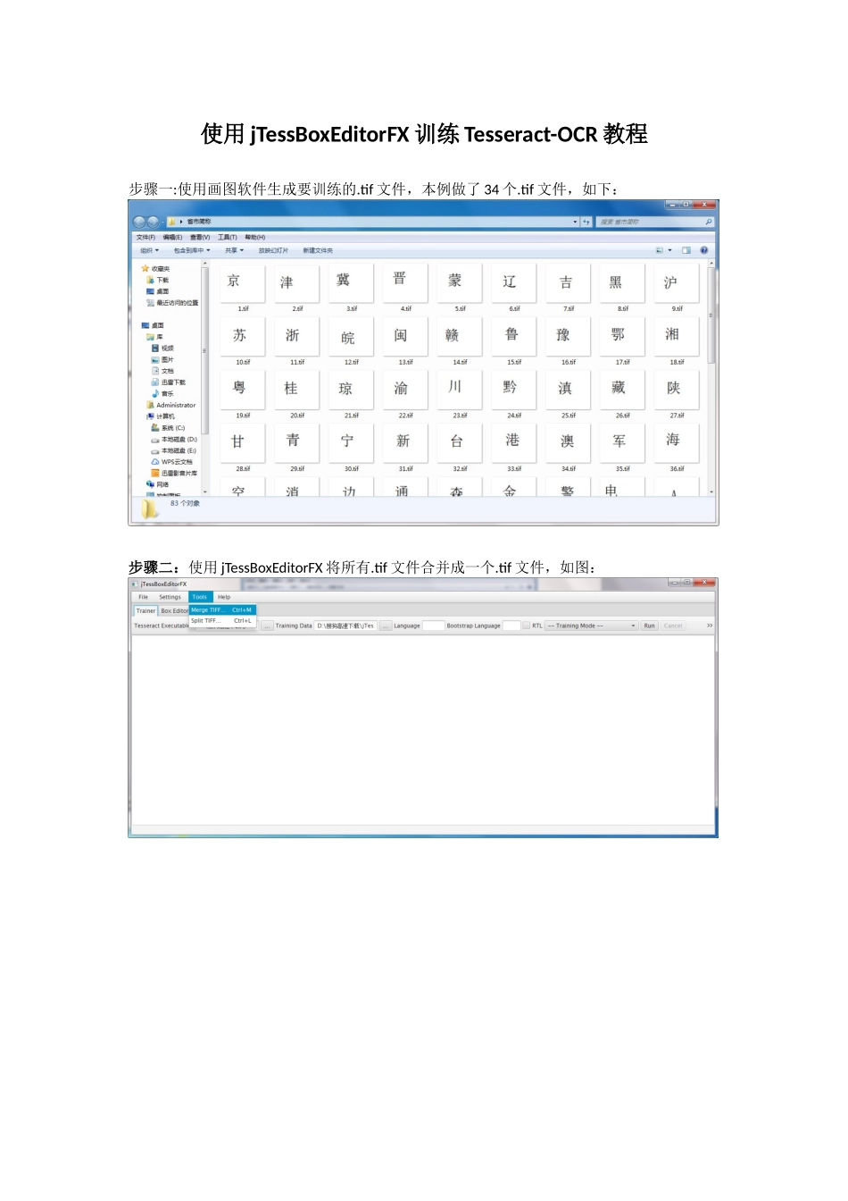
Task: Expand the toolbar overflow chevron
Action: tap(710, 626)
